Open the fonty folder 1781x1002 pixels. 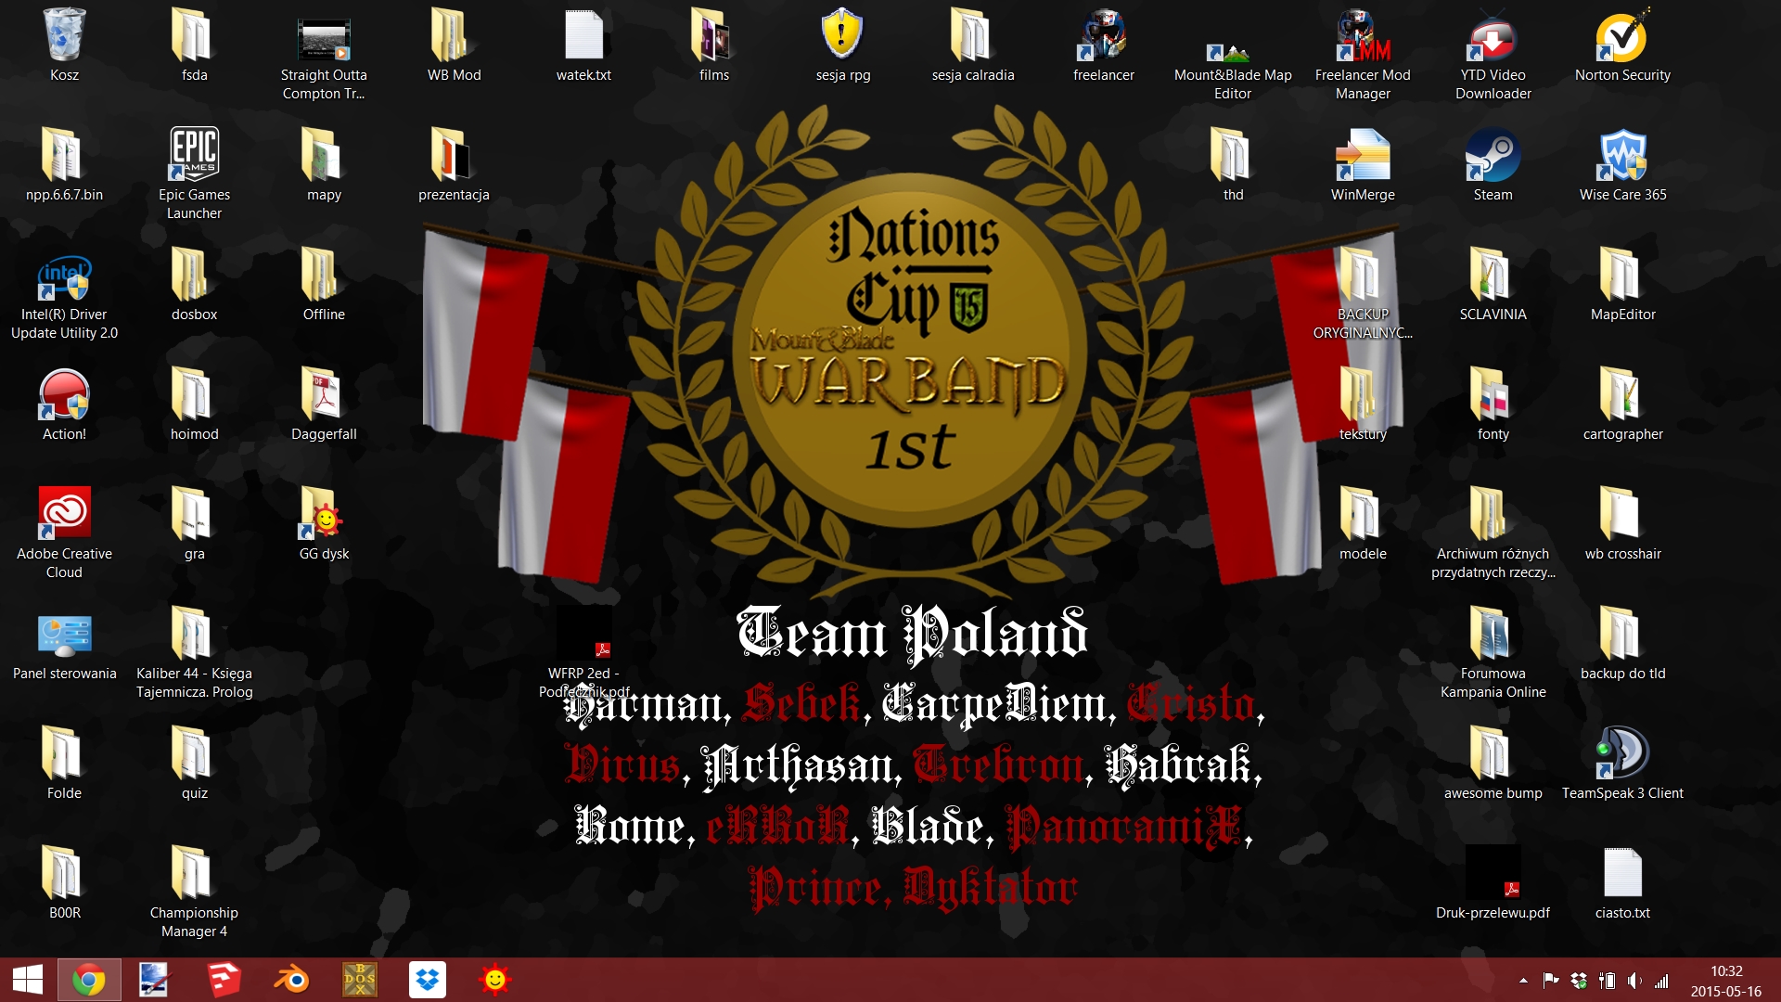point(1493,405)
